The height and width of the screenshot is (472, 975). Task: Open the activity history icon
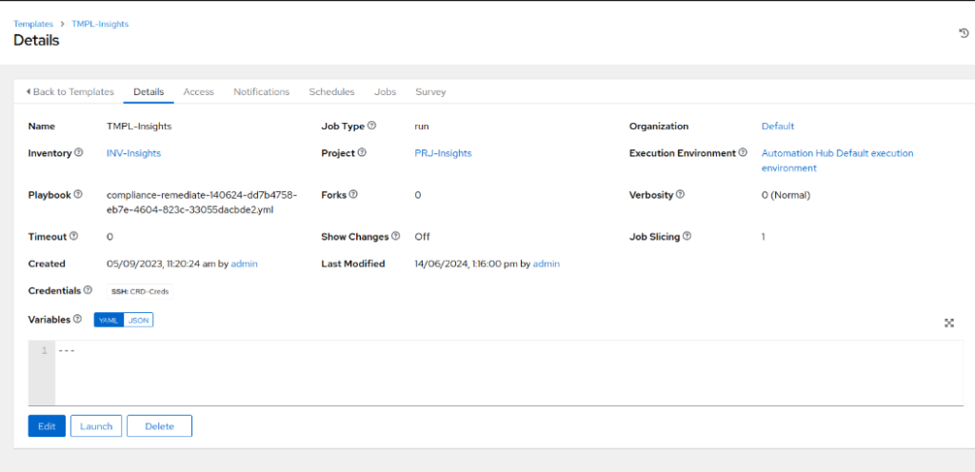(x=963, y=33)
